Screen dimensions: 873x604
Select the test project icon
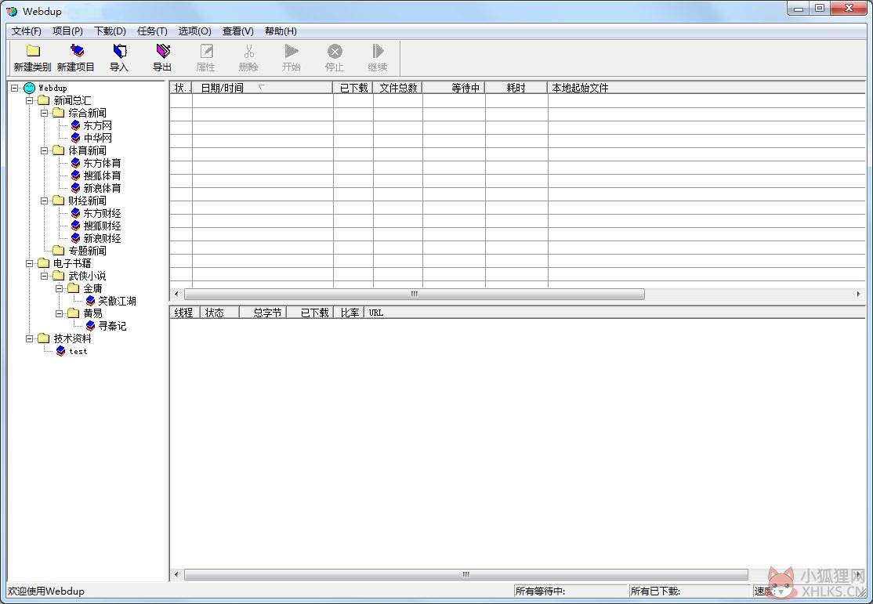tap(60, 351)
